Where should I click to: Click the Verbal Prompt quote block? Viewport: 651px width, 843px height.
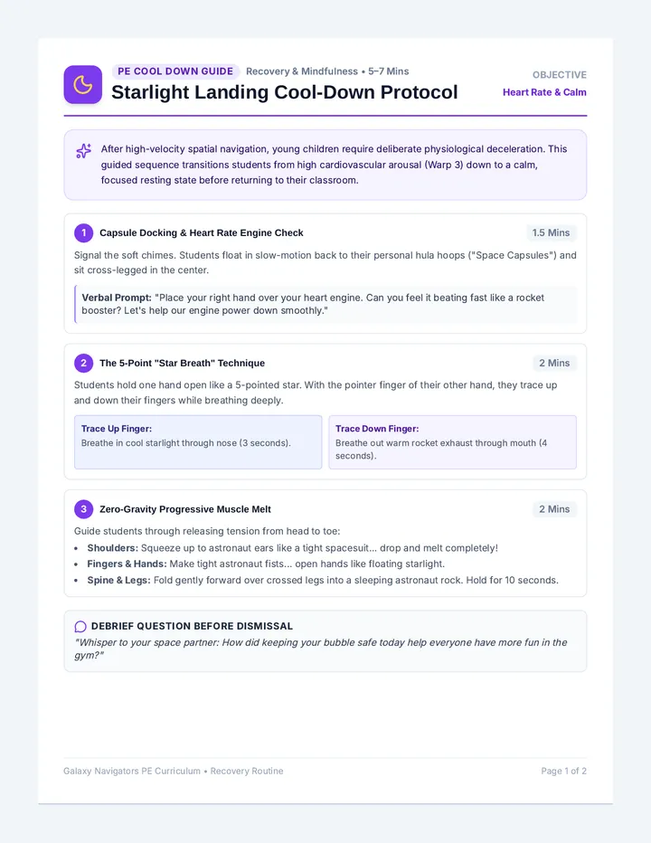click(325, 304)
